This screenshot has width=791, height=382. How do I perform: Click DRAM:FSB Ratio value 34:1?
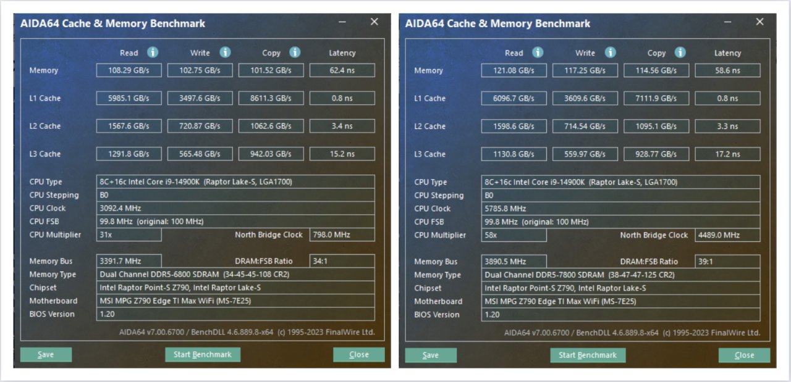click(x=342, y=261)
